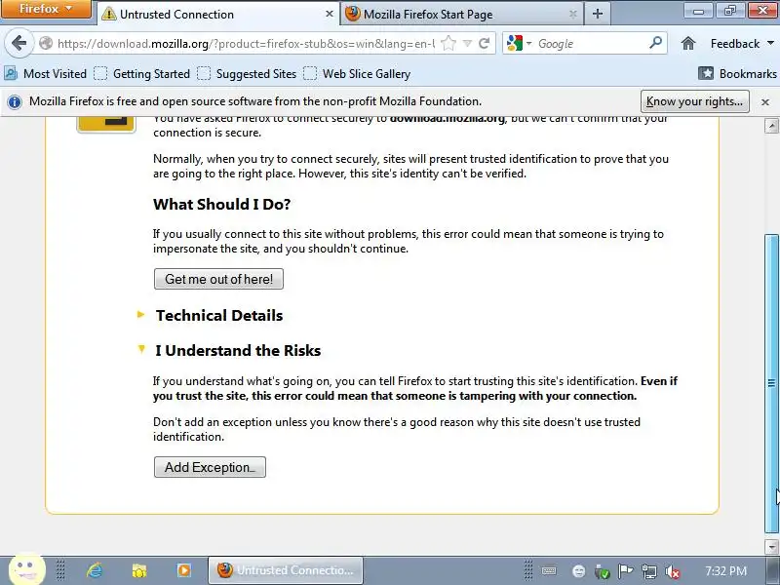Screen dimensions: 780x585
Task: Click Get me out of here! button
Action: [x=218, y=279]
